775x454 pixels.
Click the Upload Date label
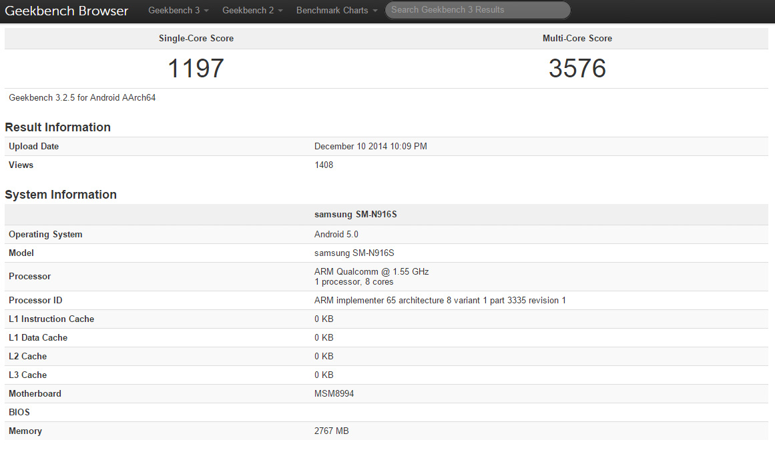(33, 147)
